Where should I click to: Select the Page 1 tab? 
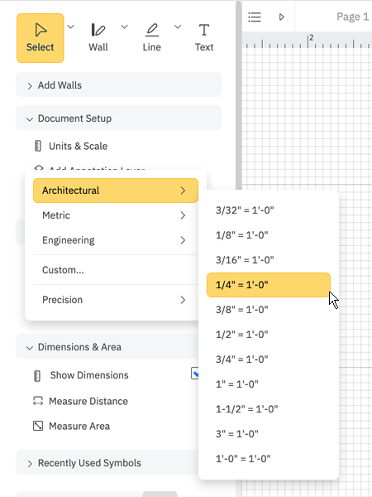(x=352, y=17)
